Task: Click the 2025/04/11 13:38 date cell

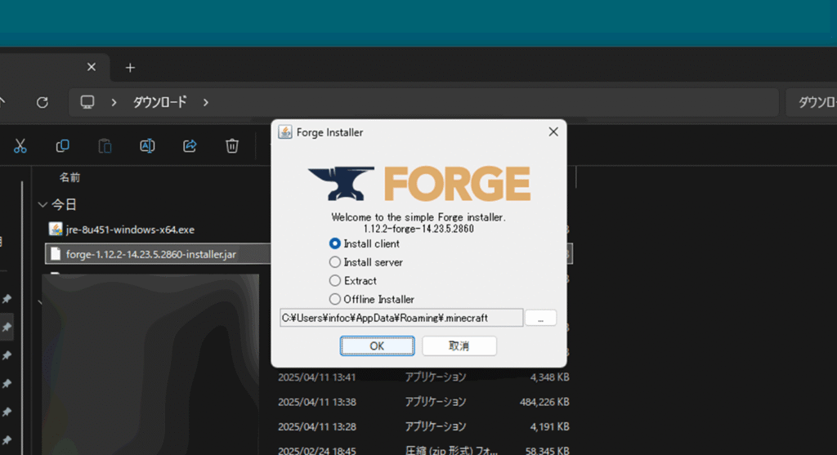Action: [x=316, y=402]
